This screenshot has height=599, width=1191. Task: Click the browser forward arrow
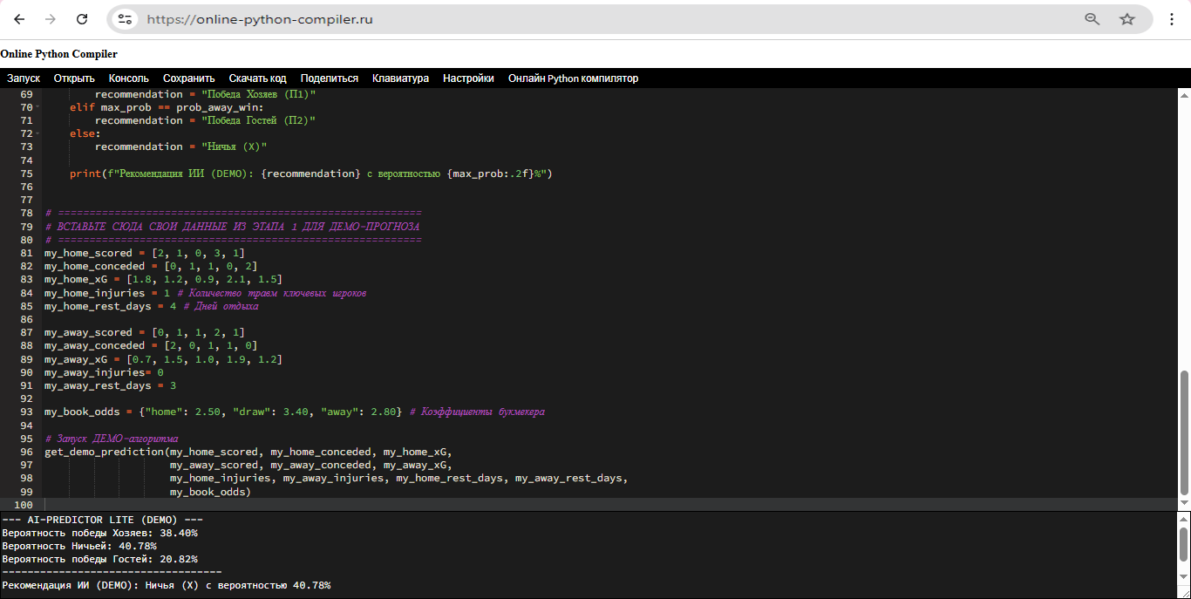tap(51, 19)
